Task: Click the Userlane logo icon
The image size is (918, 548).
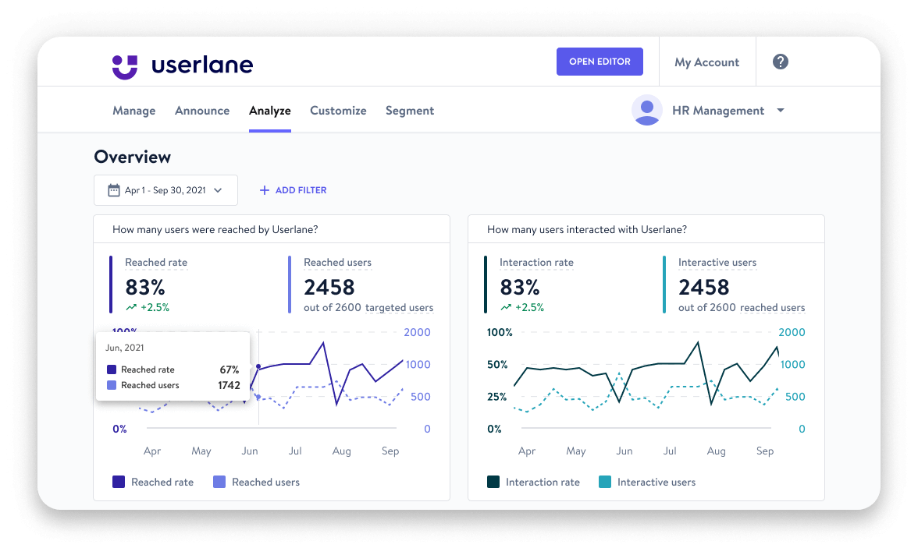Action: tap(125, 65)
